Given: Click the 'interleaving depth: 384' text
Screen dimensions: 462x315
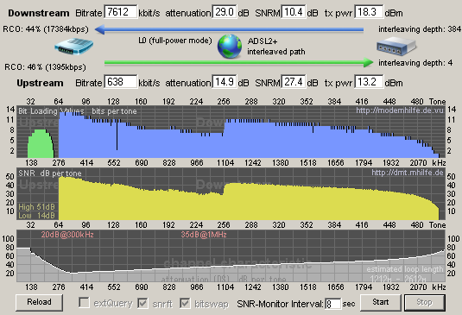Looking at the screenshot, I should 420,29.
